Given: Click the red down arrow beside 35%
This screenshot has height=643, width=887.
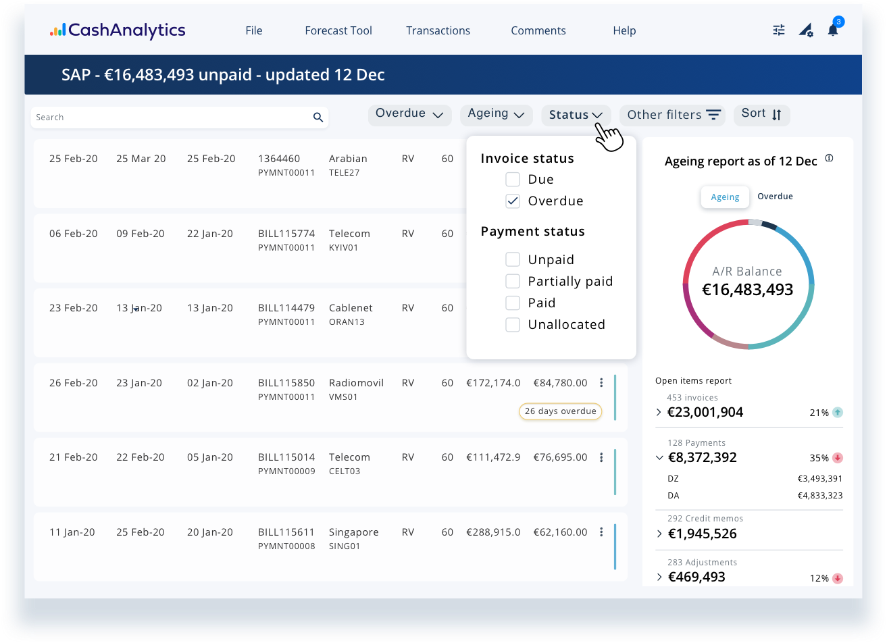Looking at the screenshot, I should tap(838, 457).
